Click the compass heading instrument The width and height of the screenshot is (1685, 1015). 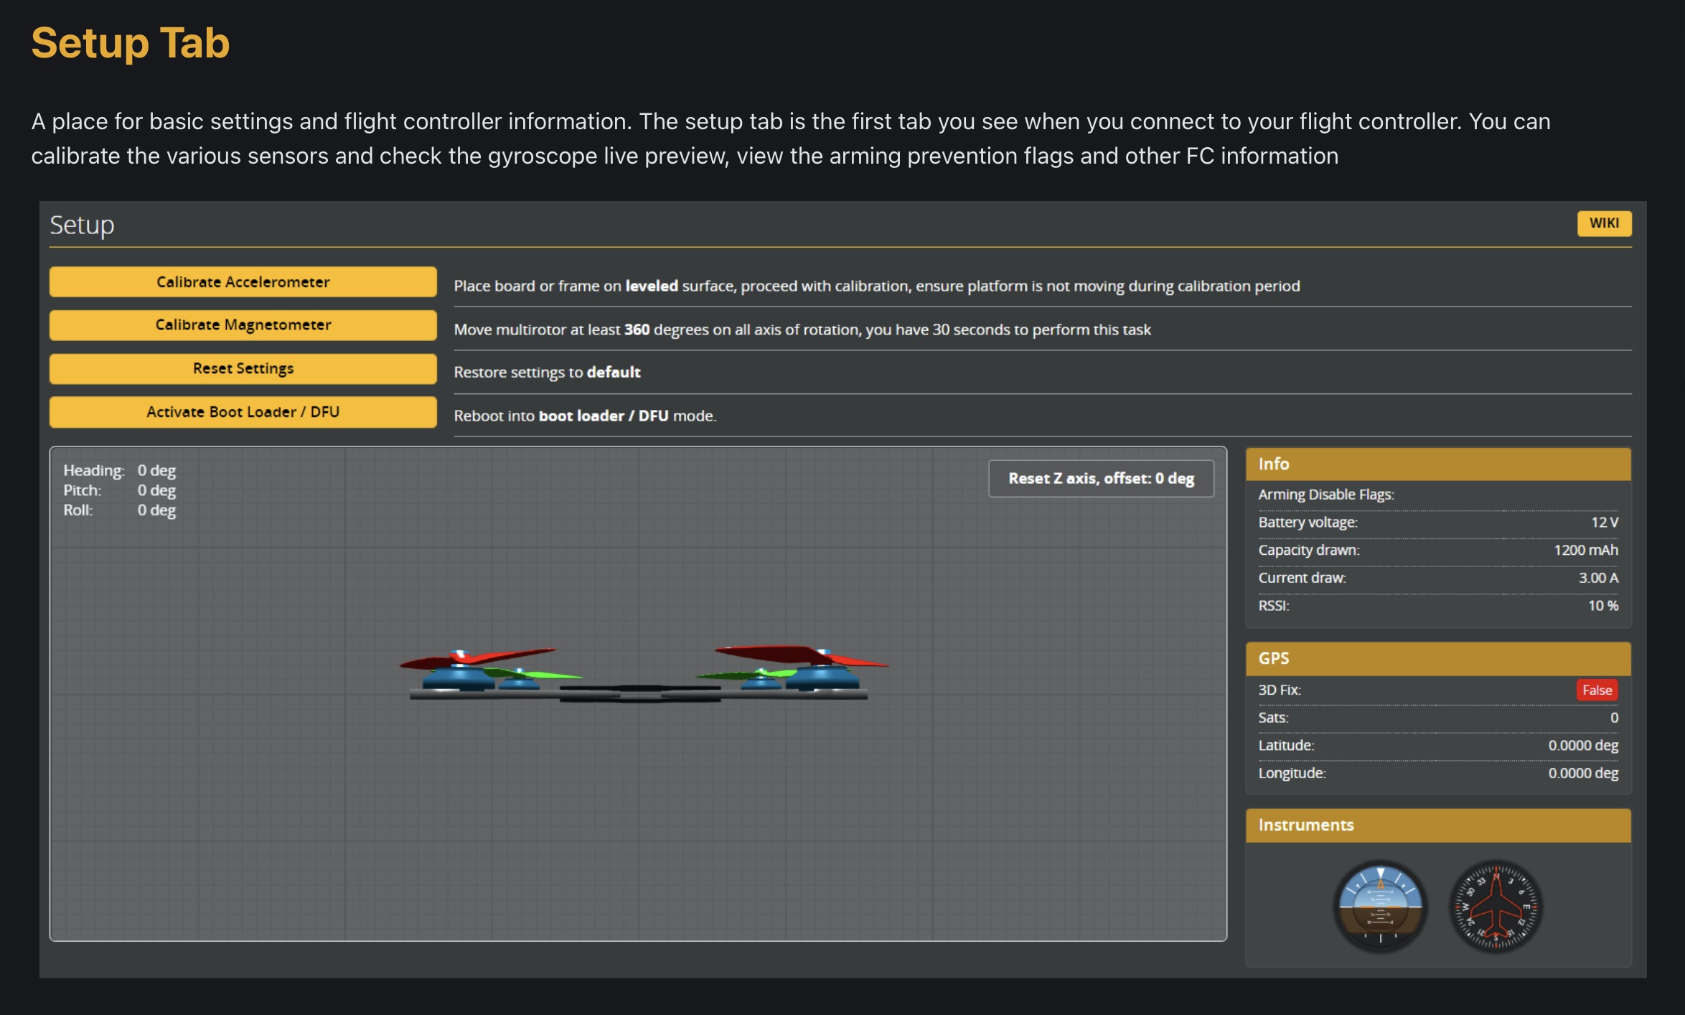point(1496,906)
